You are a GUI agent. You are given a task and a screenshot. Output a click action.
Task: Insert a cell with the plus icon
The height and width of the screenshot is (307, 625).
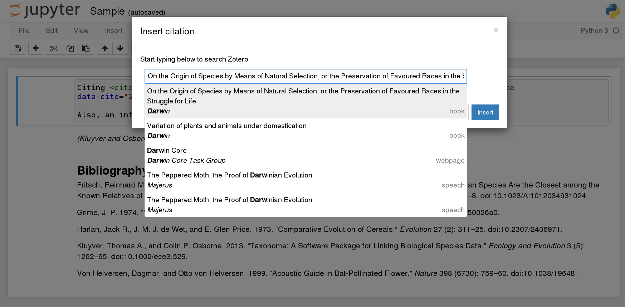click(x=35, y=48)
